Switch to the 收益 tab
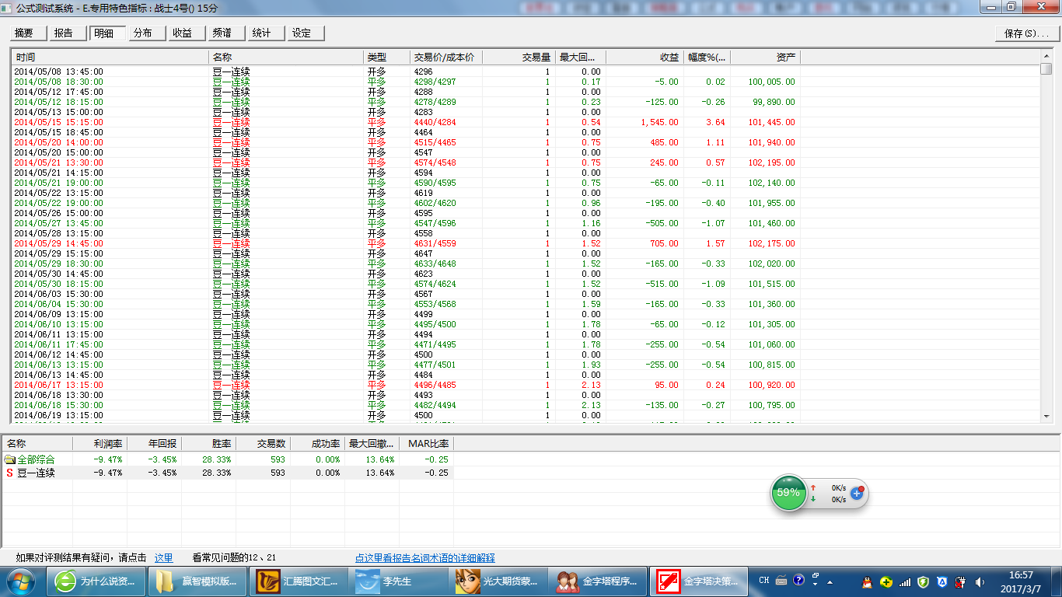 click(183, 33)
